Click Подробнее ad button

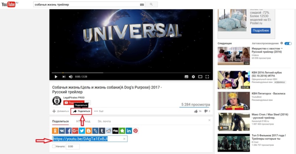click(x=261, y=30)
